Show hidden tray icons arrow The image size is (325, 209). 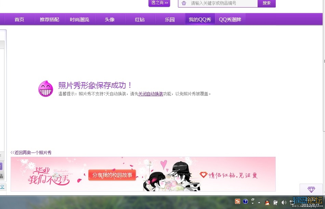[x=259, y=203]
